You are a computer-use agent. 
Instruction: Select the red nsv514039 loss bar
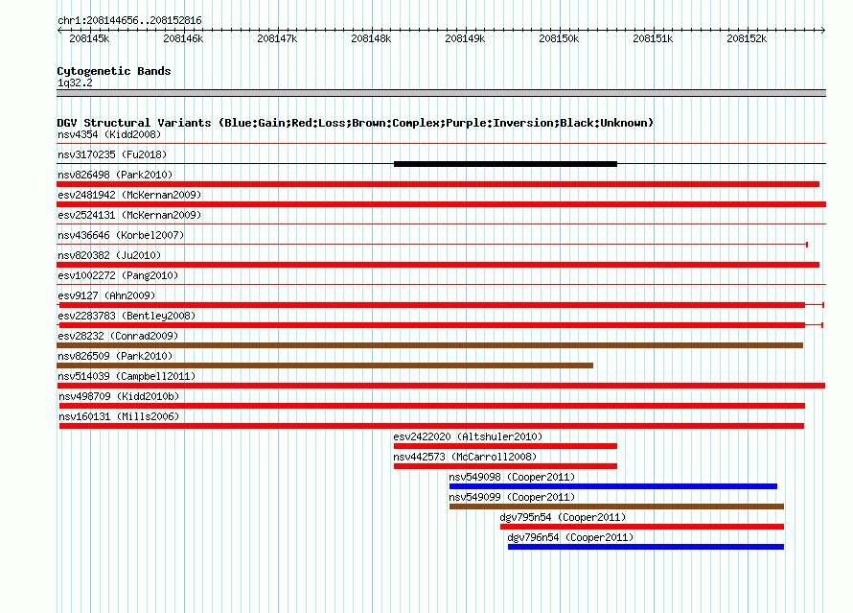coord(441,386)
